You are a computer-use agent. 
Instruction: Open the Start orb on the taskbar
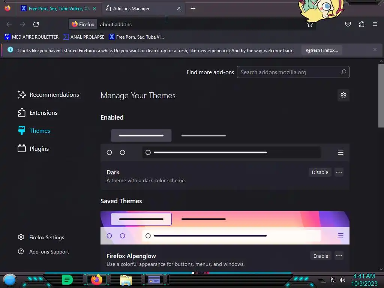[x=10, y=280]
